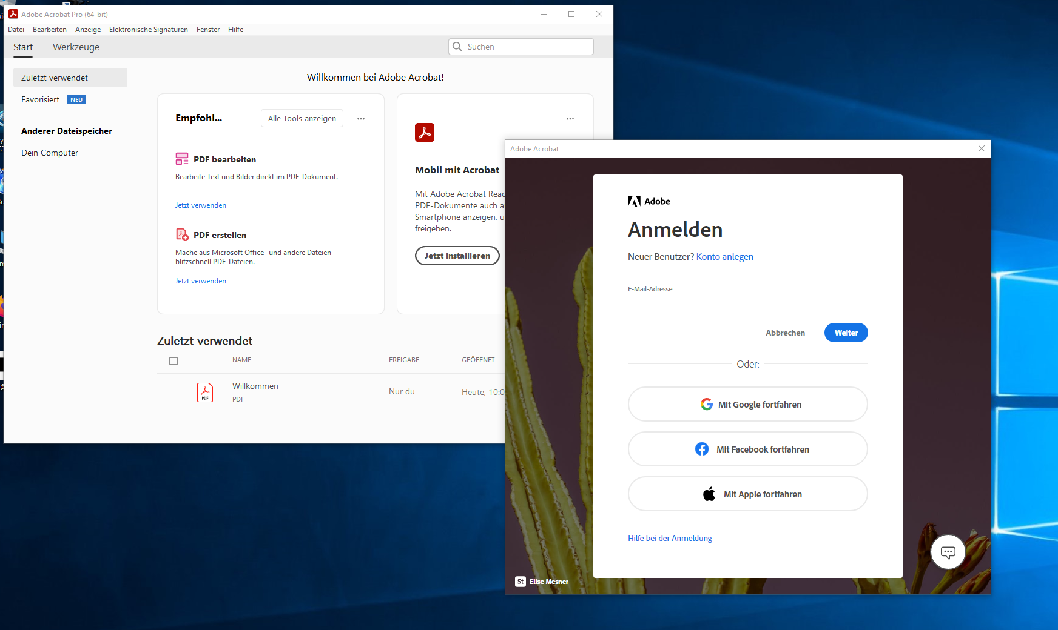This screenshot has width=1058, height=630.
Task: Click the Adobe logo in sign-in form
Action: pyautogui.click(x=634, y=201)
